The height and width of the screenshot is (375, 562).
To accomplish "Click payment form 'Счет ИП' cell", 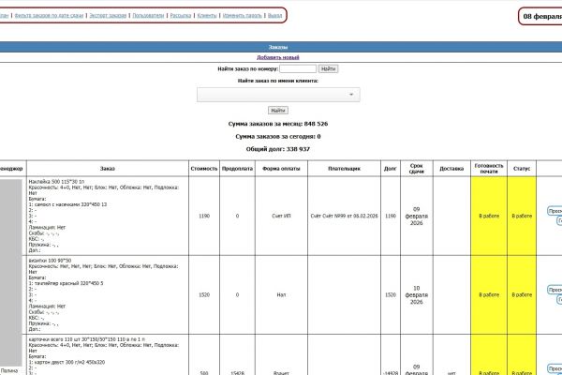I will coord(281,216).
